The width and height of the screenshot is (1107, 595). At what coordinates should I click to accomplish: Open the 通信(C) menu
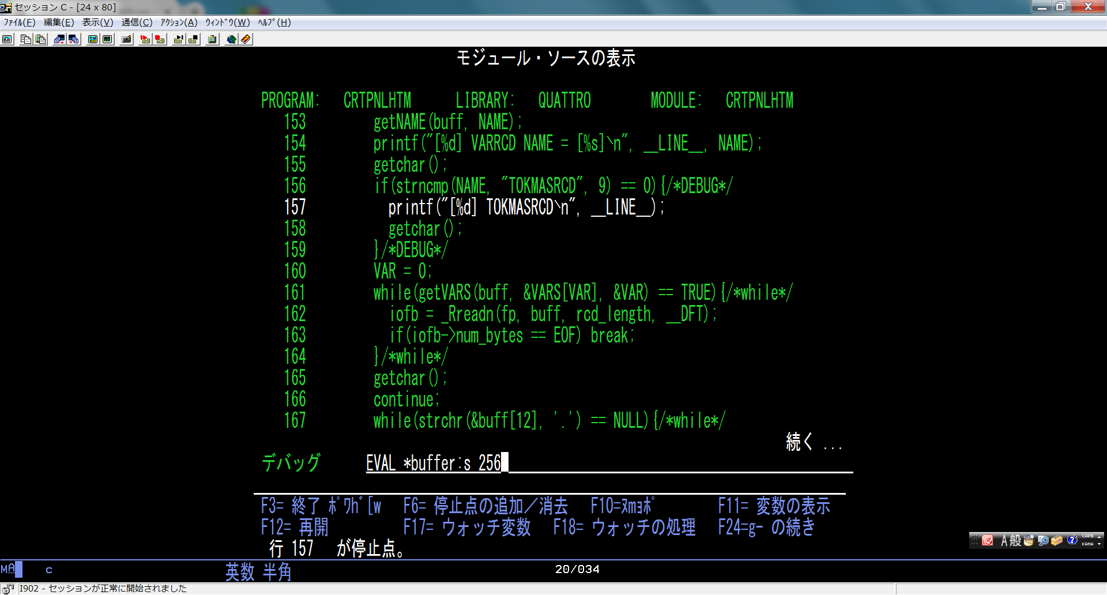point(137,22)
